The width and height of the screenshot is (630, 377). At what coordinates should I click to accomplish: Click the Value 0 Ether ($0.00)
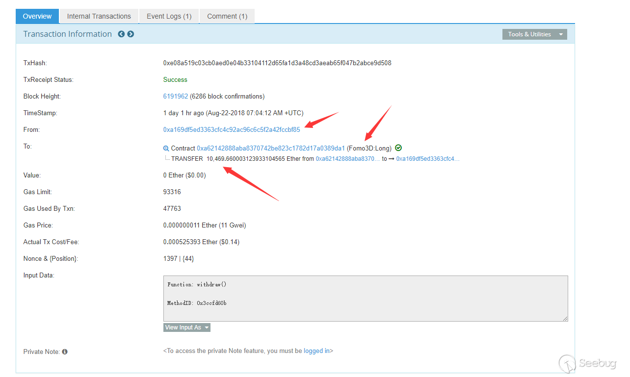tap(184, 176)
